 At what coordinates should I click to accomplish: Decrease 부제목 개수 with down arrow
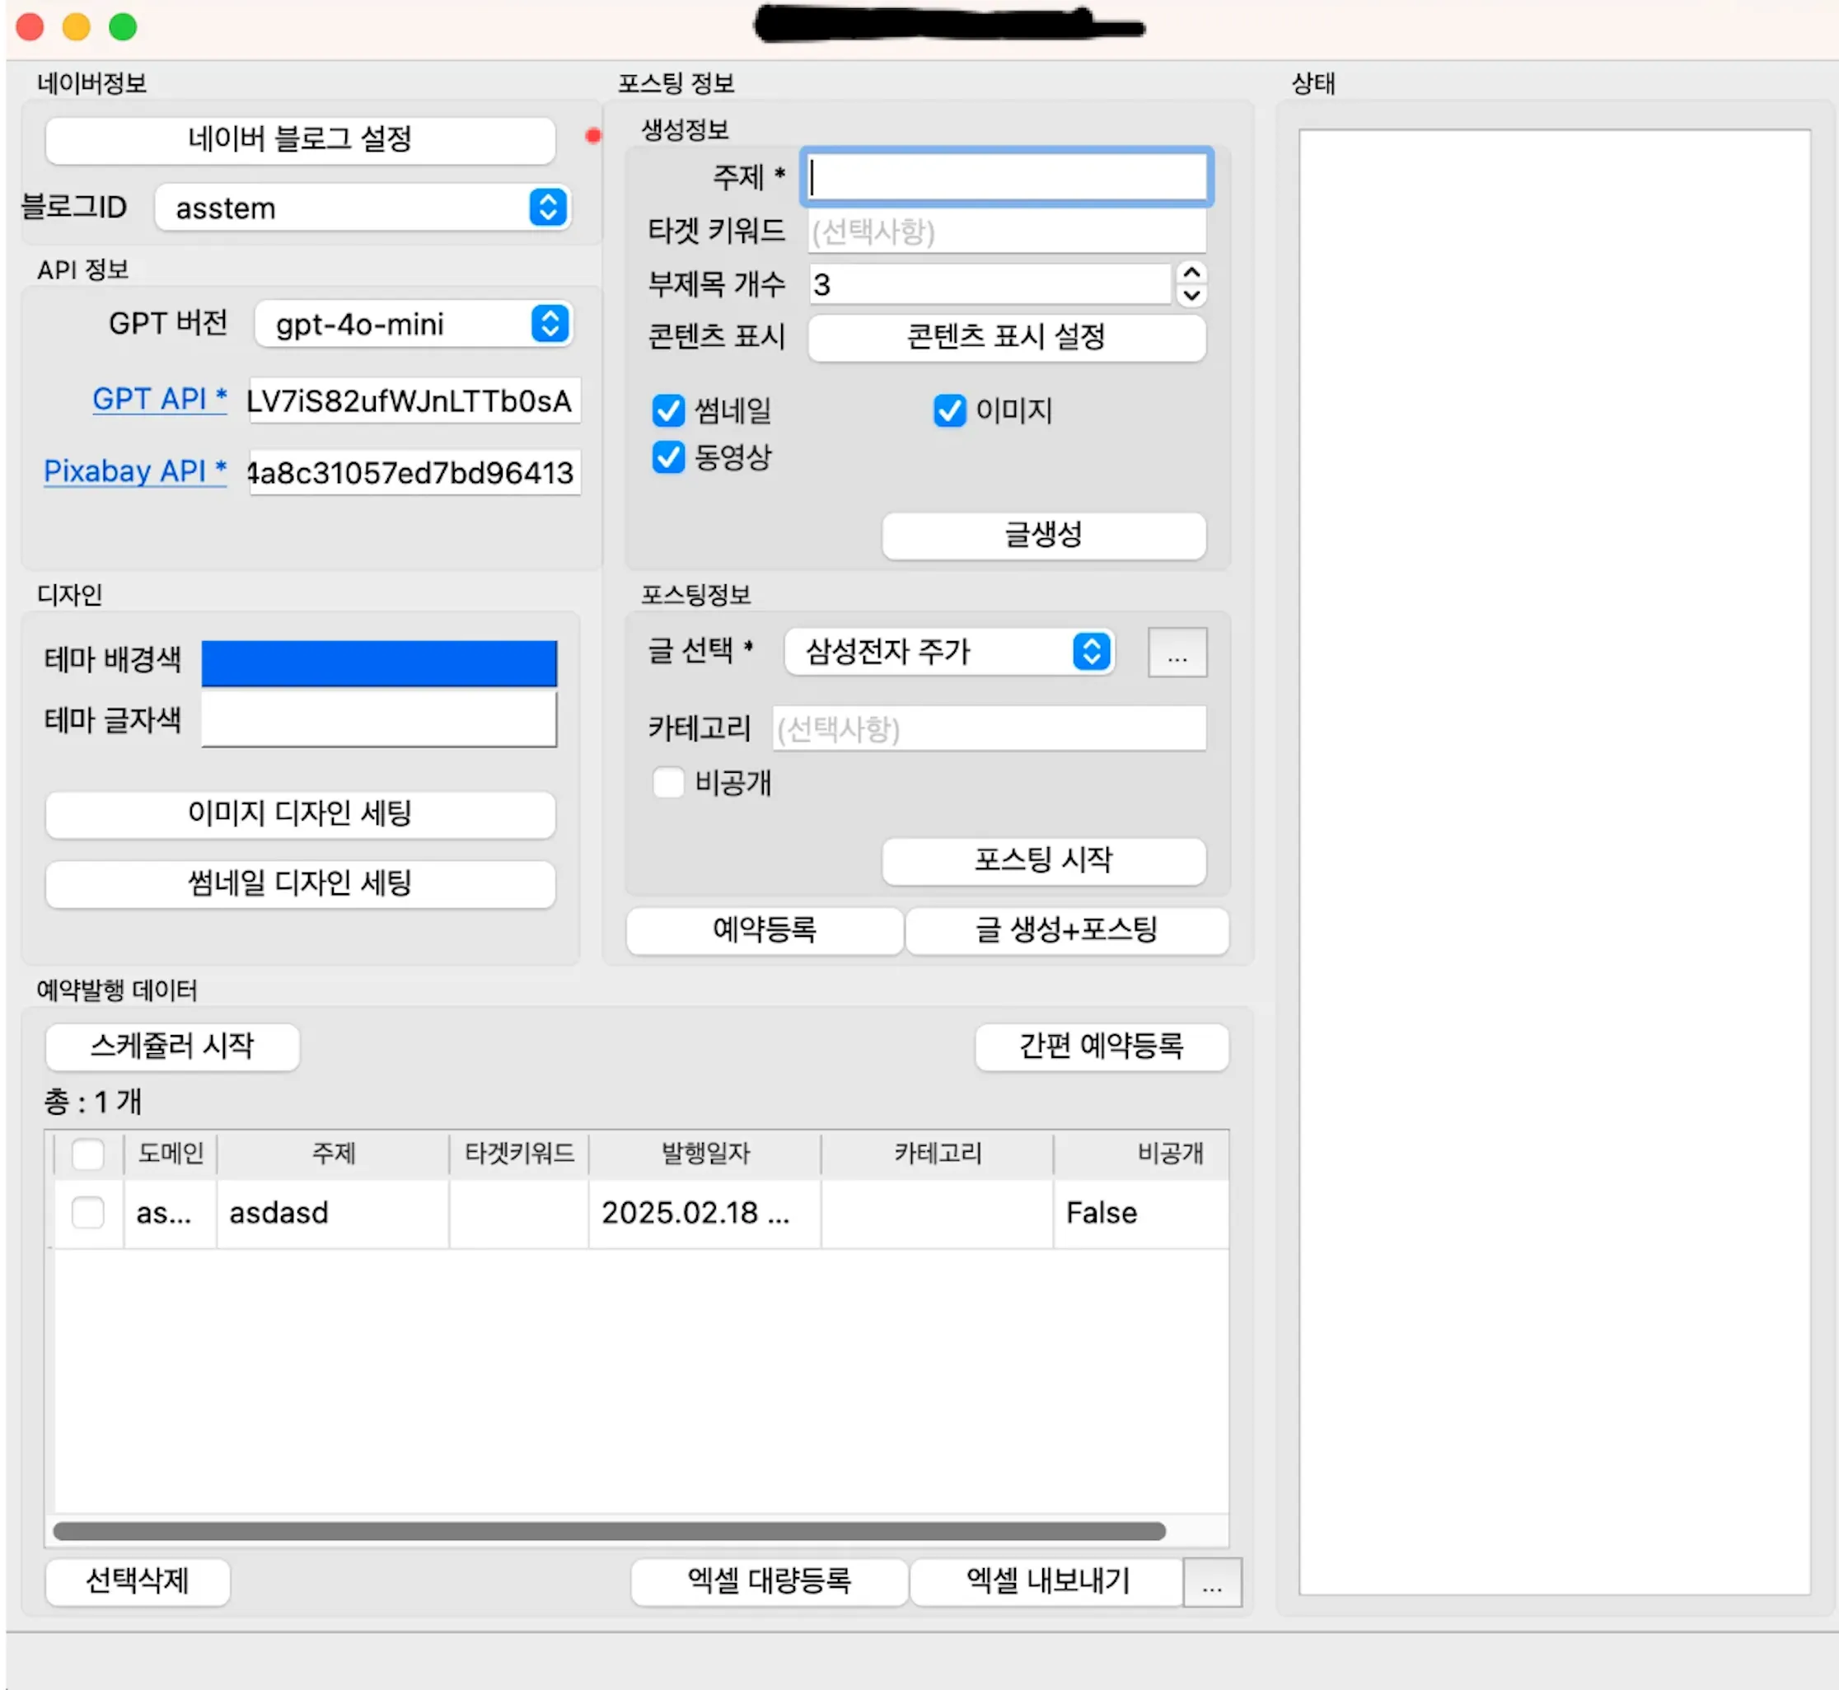click(x=1191, y=295)
